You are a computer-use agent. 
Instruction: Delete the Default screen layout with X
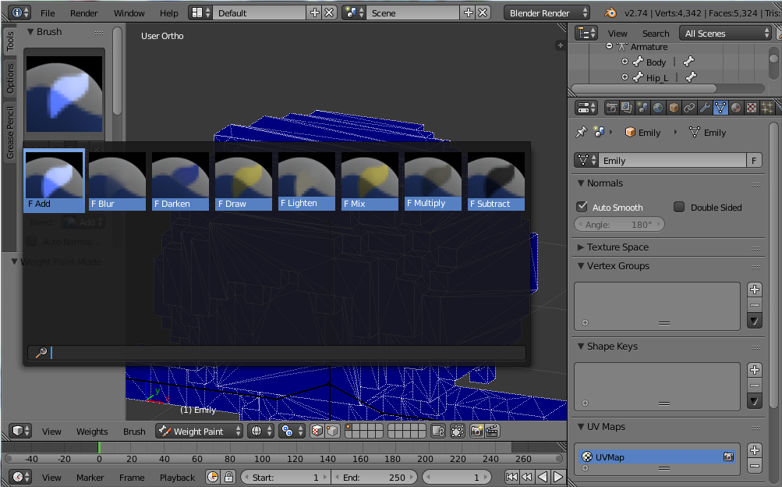click(329, 13)
